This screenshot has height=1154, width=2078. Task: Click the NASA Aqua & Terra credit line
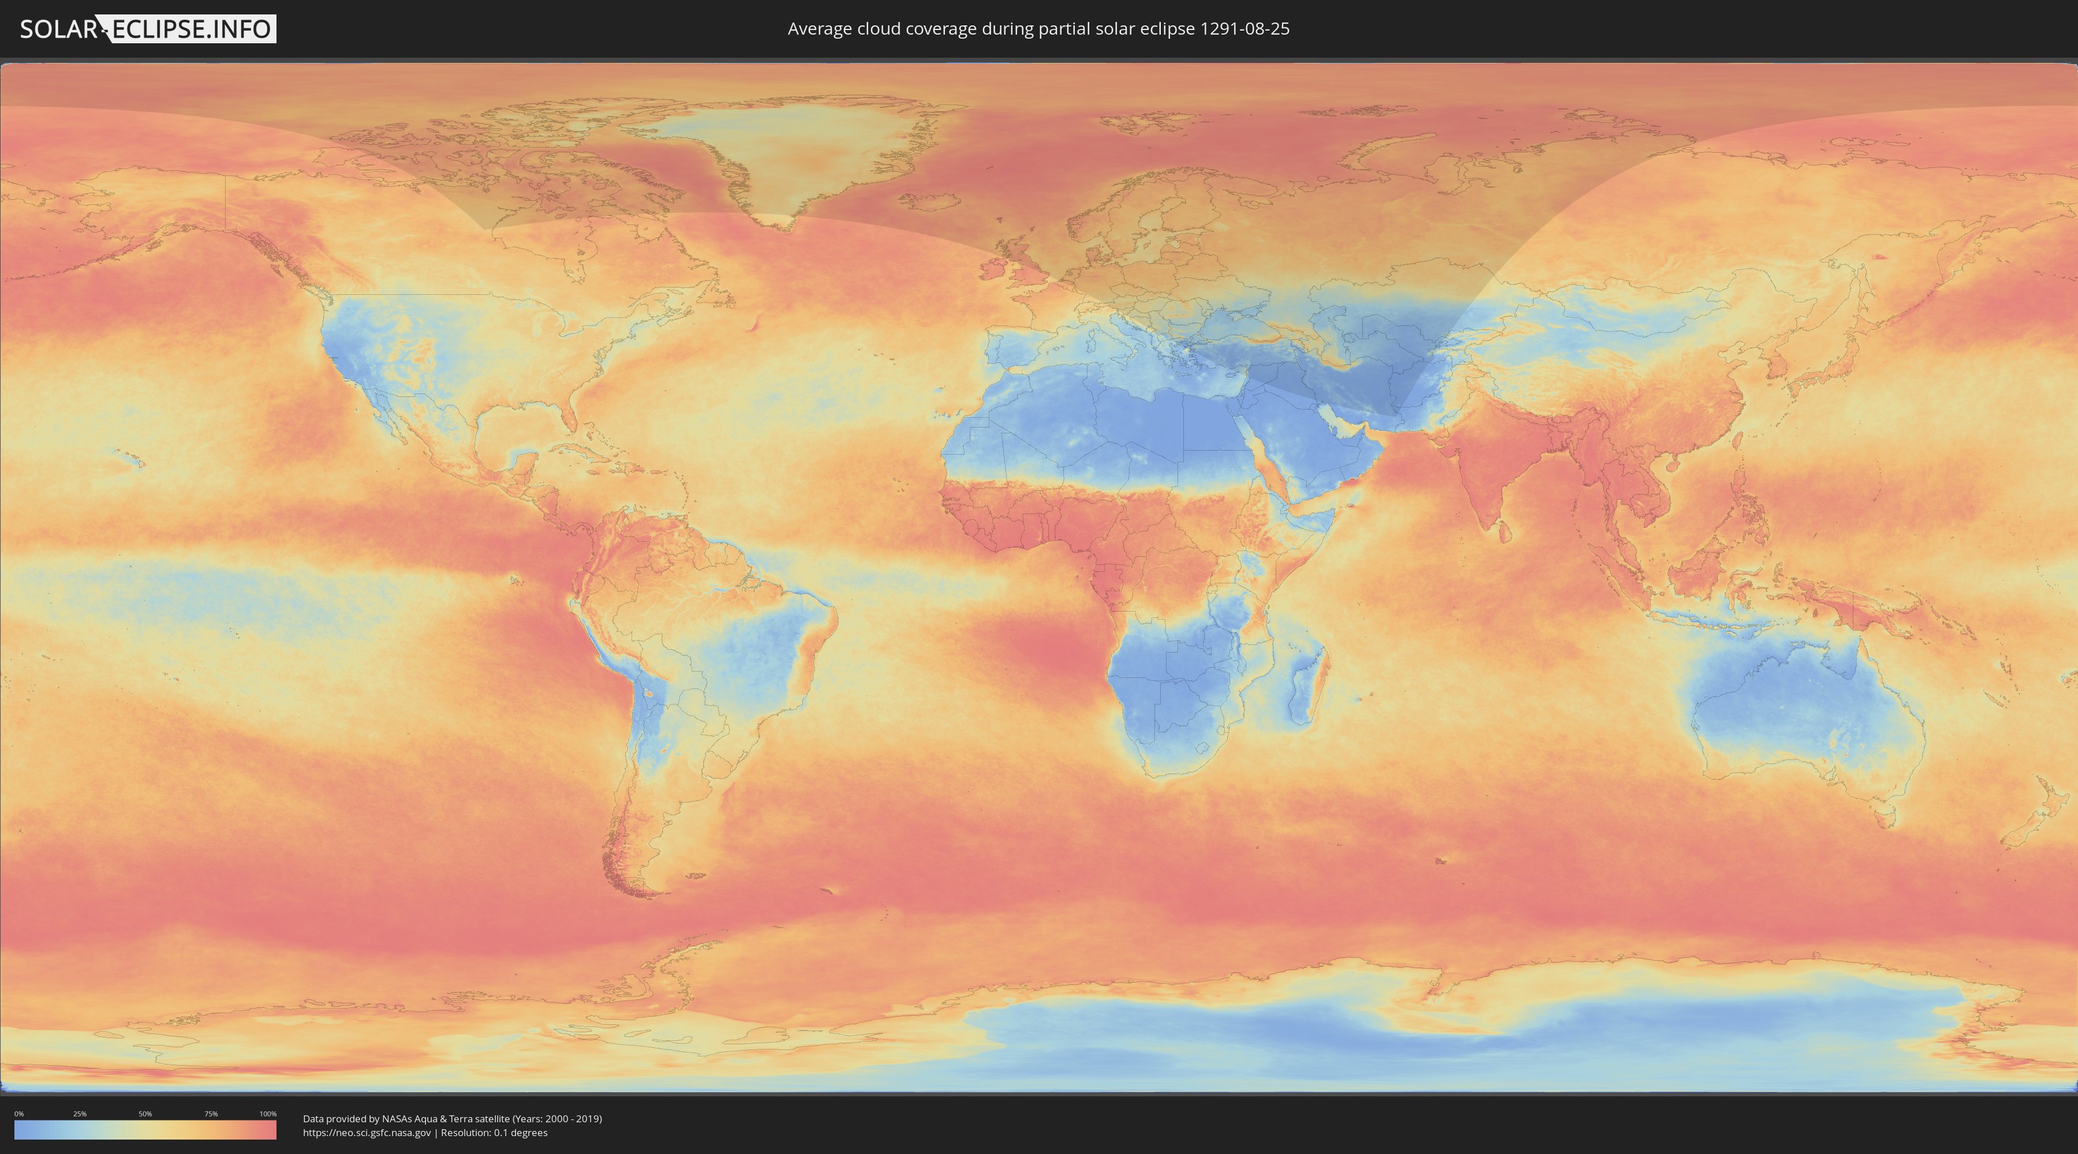[x=452, y=1119]
